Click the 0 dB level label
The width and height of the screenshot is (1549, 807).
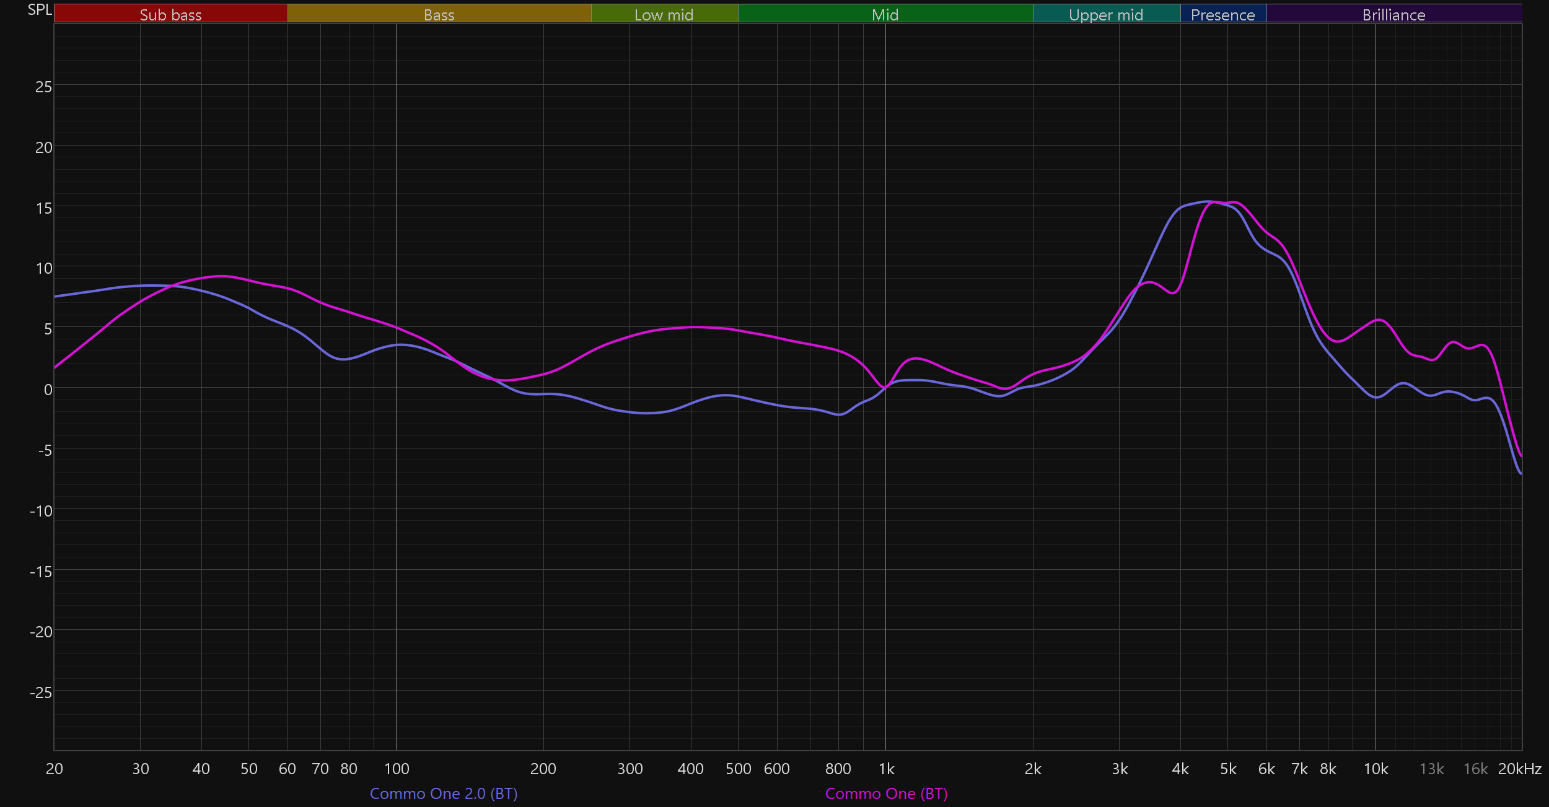click(48, 390)
